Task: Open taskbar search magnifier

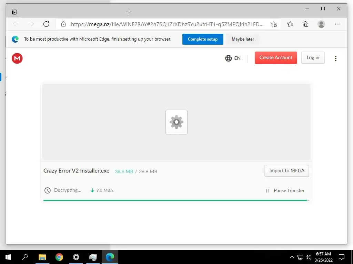Action: pos(25,257)
